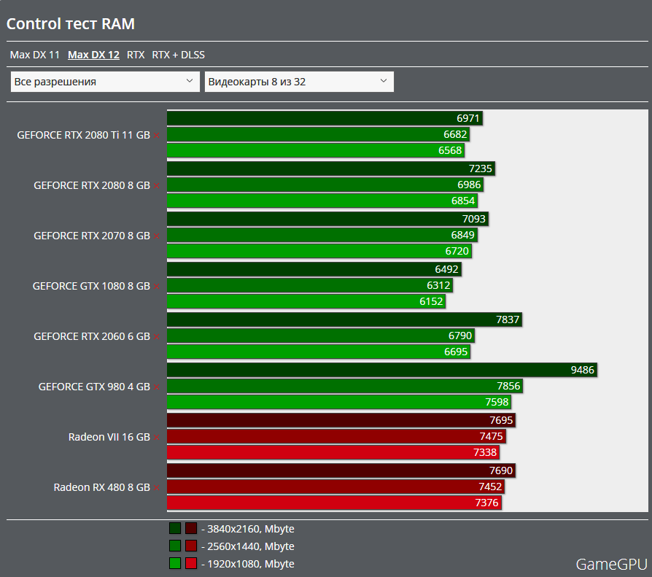652x577 pixels.
Task: Click the 7093 bar for RTX 2070
Action: click(327, 219)
